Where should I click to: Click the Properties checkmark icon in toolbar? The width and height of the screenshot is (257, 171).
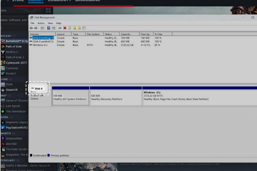click(70, 28)
